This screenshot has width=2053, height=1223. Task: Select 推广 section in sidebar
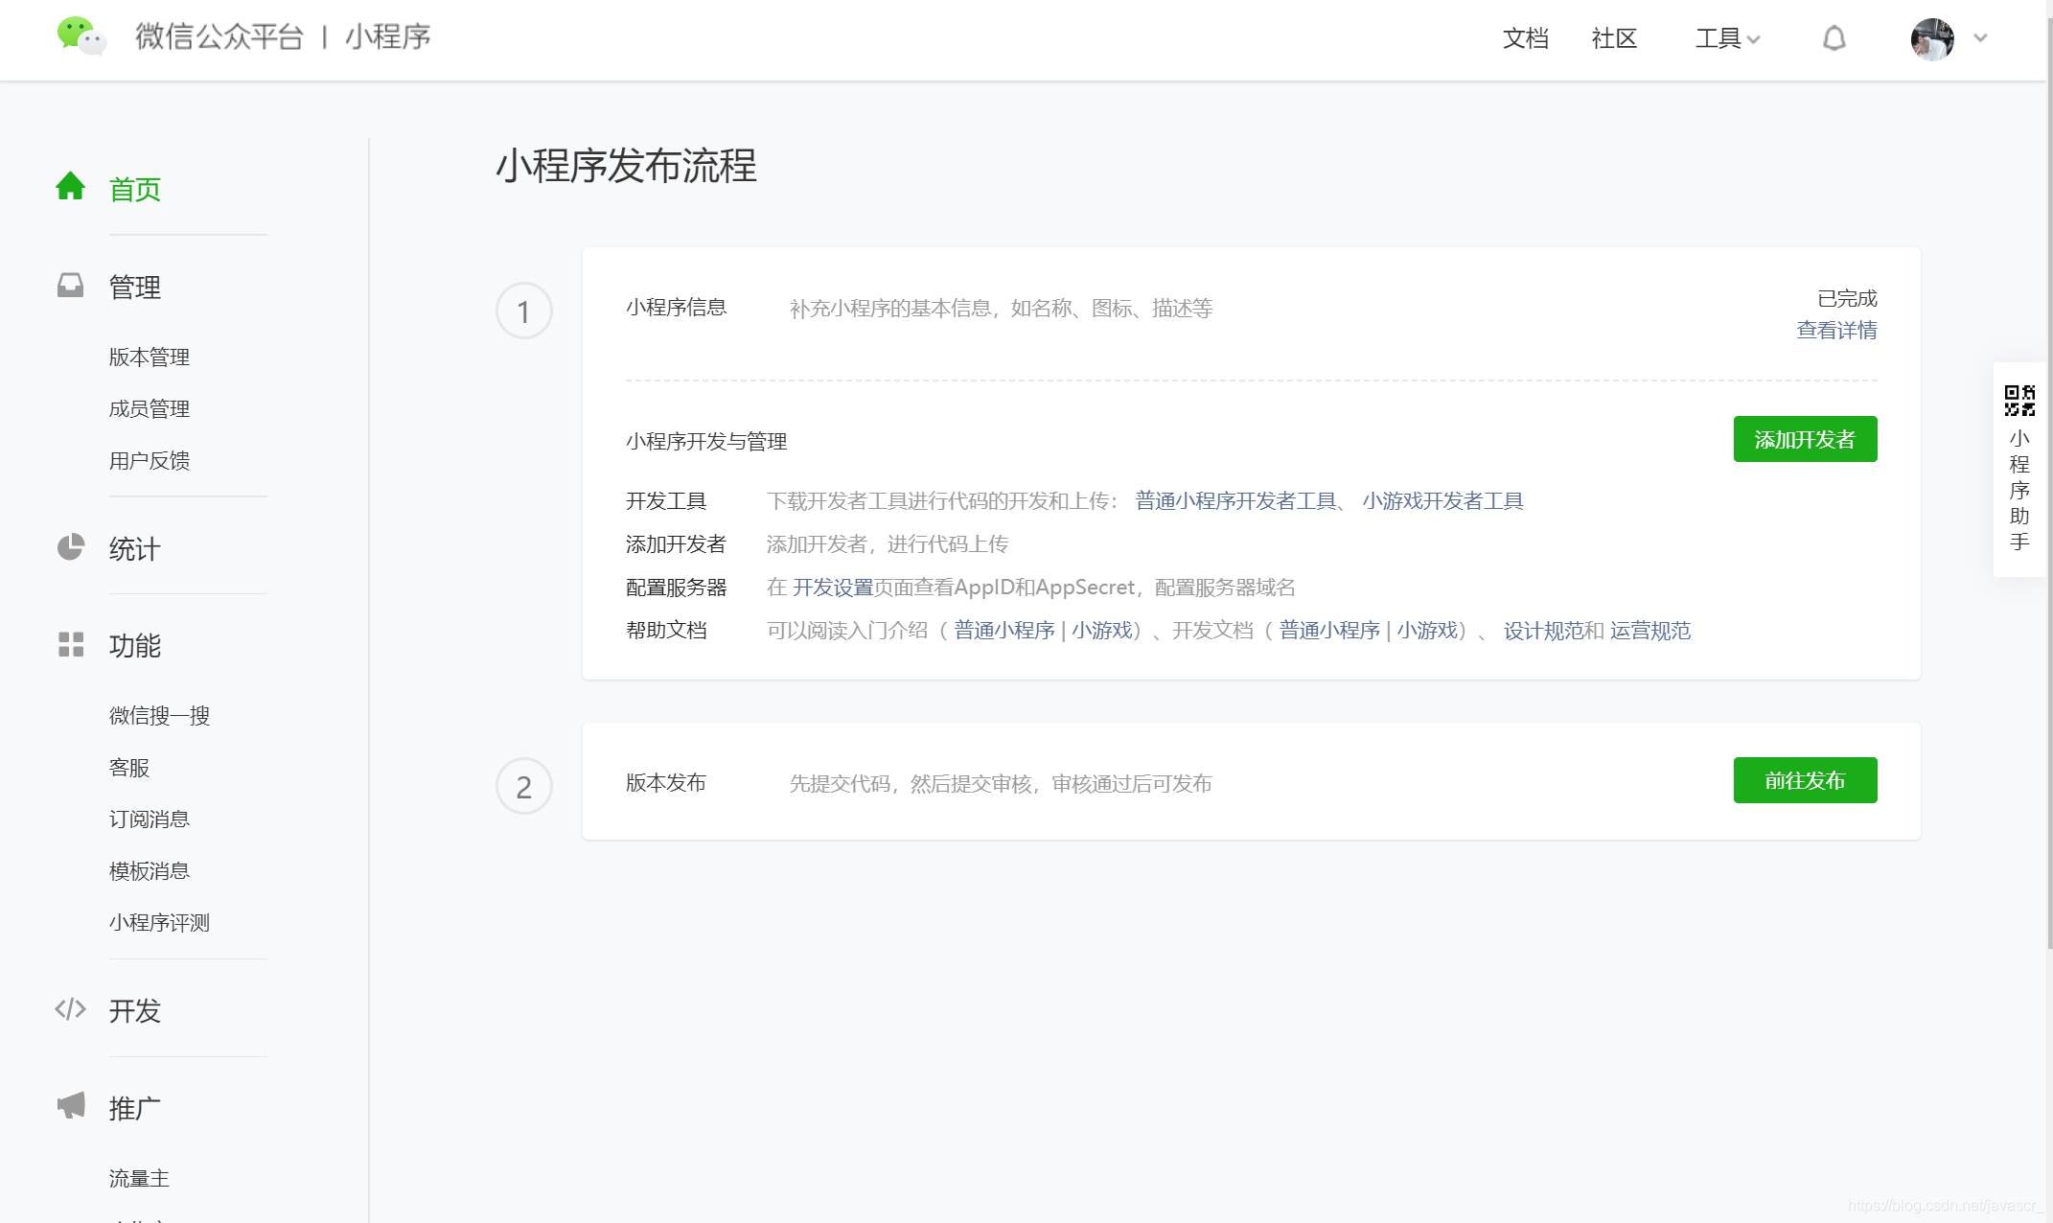(135, 1108)
